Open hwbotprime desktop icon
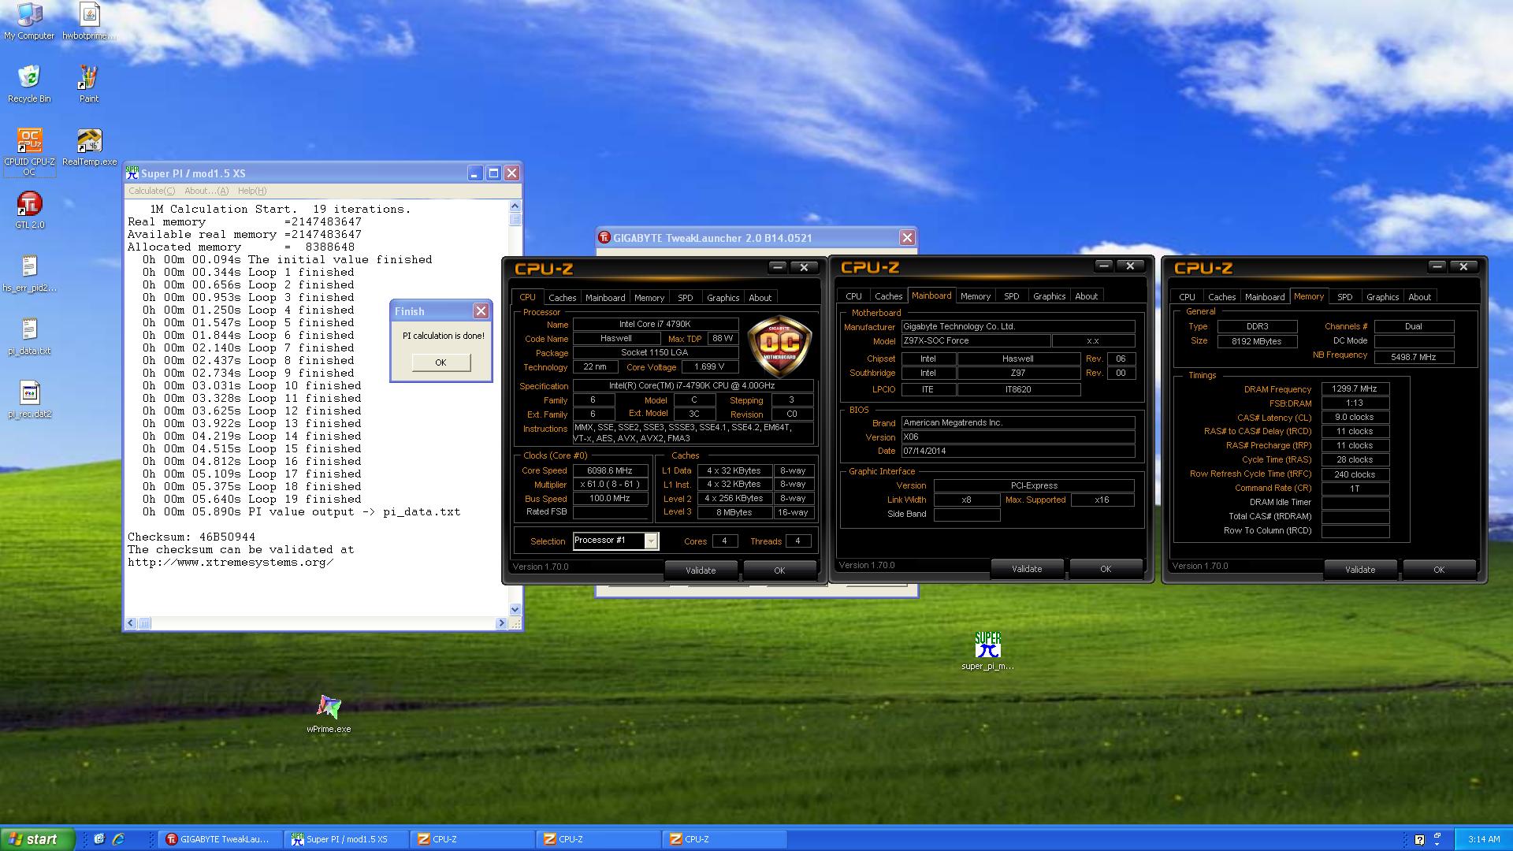 [89, 21]
